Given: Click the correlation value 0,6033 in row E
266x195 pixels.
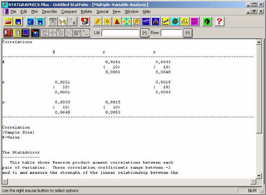Looking at the screenshot, I should (163, 62).
